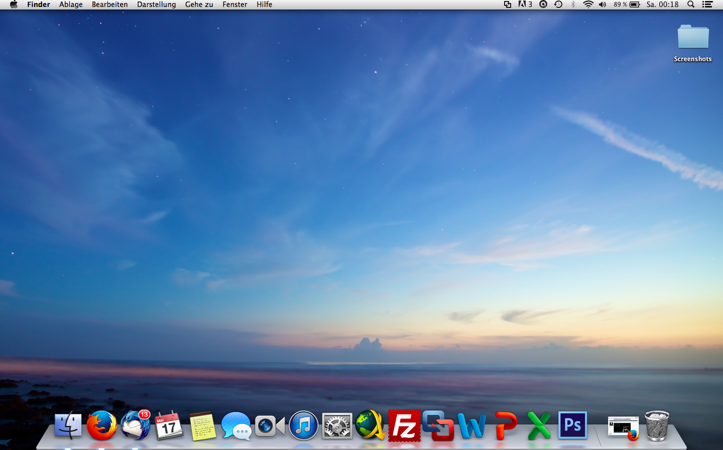Select the Screenshots folder on the desktop
Viewport: 723px width, 450px height.
click(x=693, y=38)
